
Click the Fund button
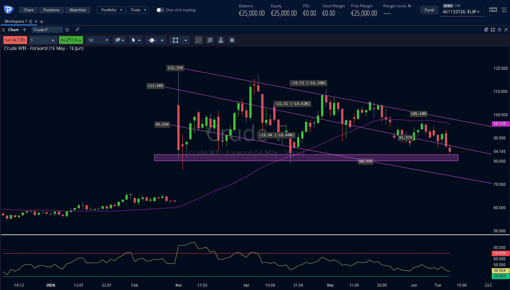pyautogui.click(x=429, y=10)
